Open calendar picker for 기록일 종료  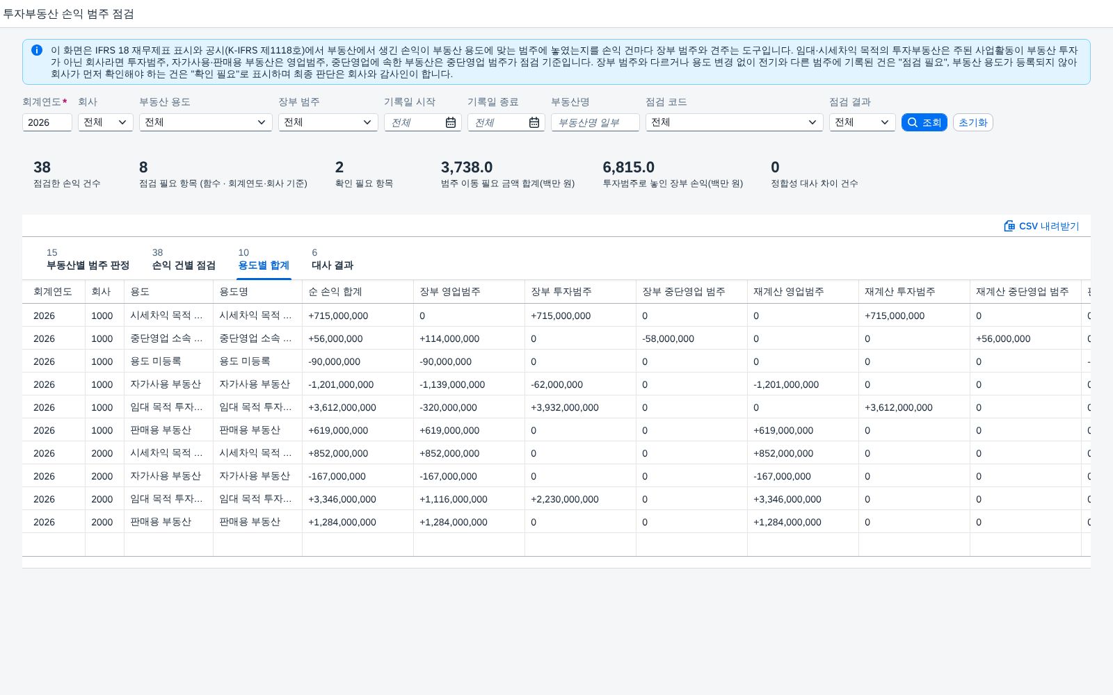click(x=534, y=122)
